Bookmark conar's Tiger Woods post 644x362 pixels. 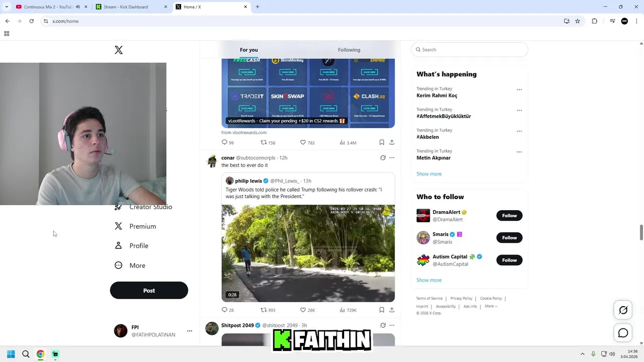(x=382, y=310)
